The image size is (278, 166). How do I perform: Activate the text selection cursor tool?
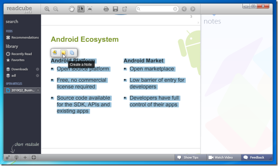81,9
